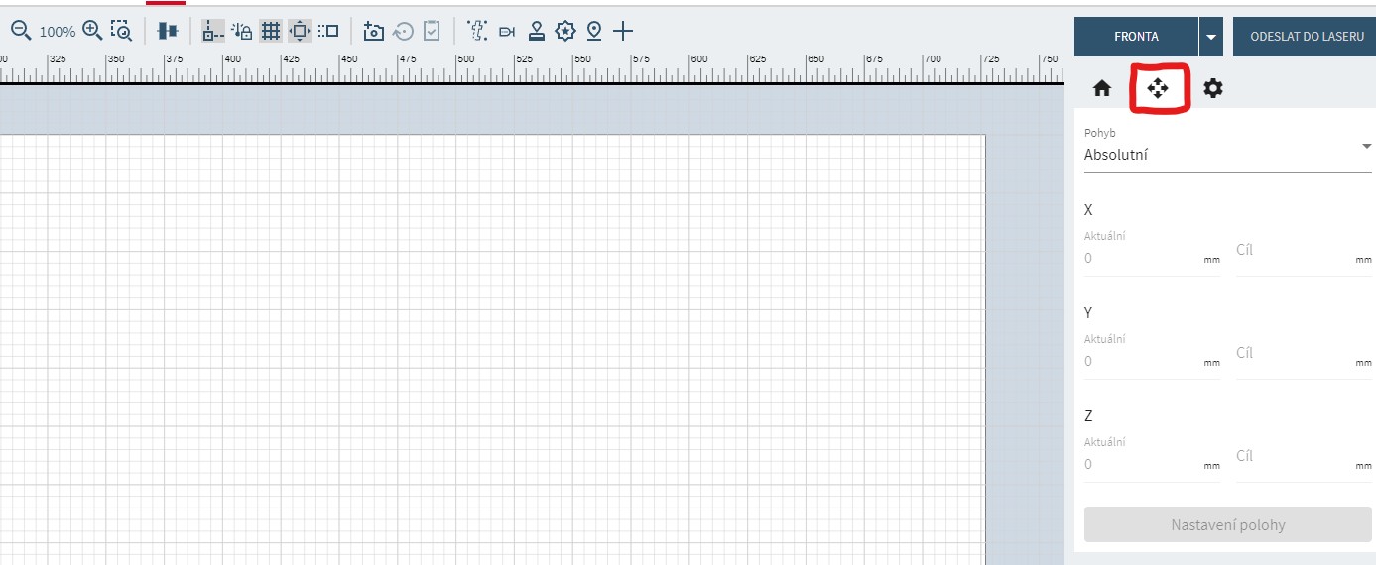Open the Pohyb Absolutní dropdown
Image resolution: width=1376 pixels, height=565 pixels.
click(1227, 155)
